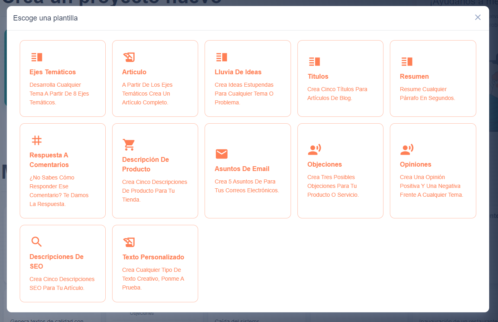Select the Títulos template title
Image resolution: width=498 pixels, height=322 pixels.
[x=318, y=76]
